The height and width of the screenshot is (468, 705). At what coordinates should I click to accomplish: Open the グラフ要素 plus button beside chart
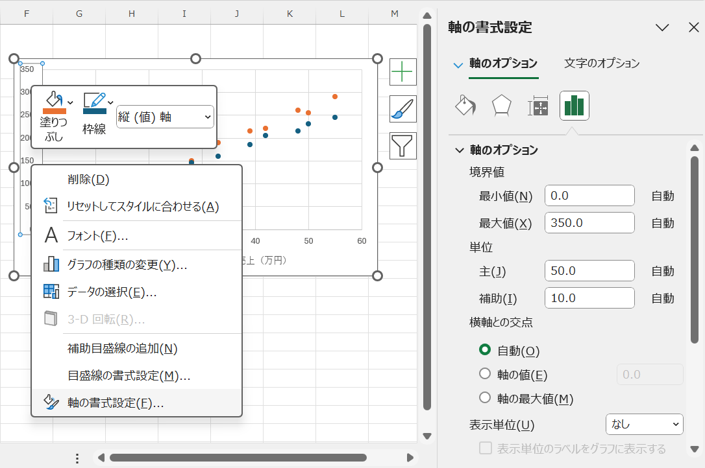click(402, 72)
